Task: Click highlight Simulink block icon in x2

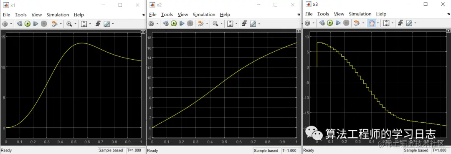Action: pos(200,24)
